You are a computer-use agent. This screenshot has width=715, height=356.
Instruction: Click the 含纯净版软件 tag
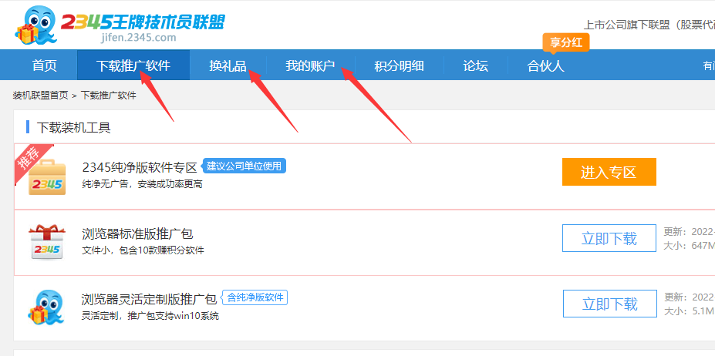(x=255, y=297)
